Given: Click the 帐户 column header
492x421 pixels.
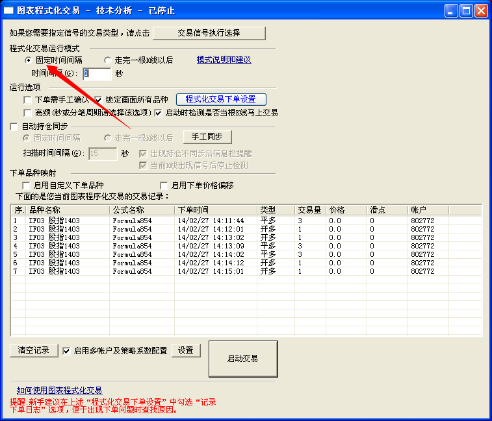Looking at the screenshot, I should tap(428, 210).
